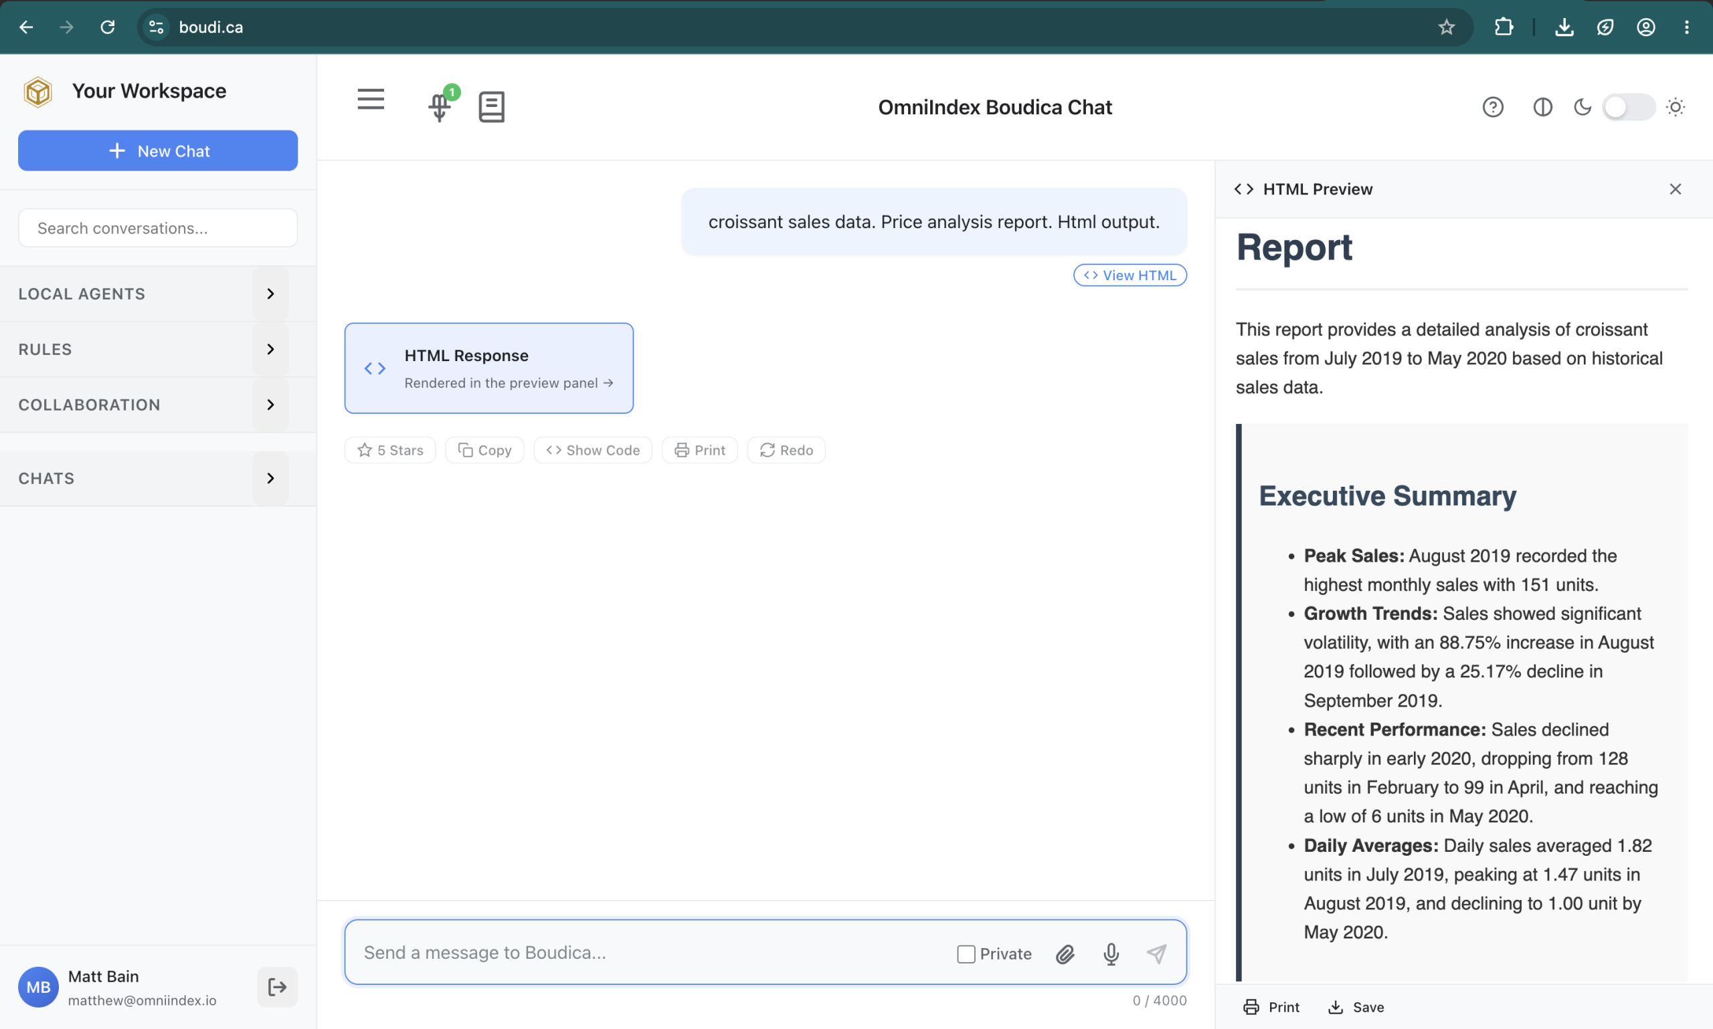Click the sun light mode icon
This screenshot has height=1029, width=1713.
(x=1676, y=107)
